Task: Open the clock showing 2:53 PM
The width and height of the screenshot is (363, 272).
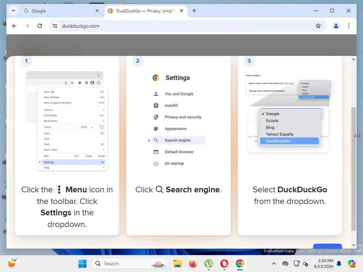Action: 324,263
